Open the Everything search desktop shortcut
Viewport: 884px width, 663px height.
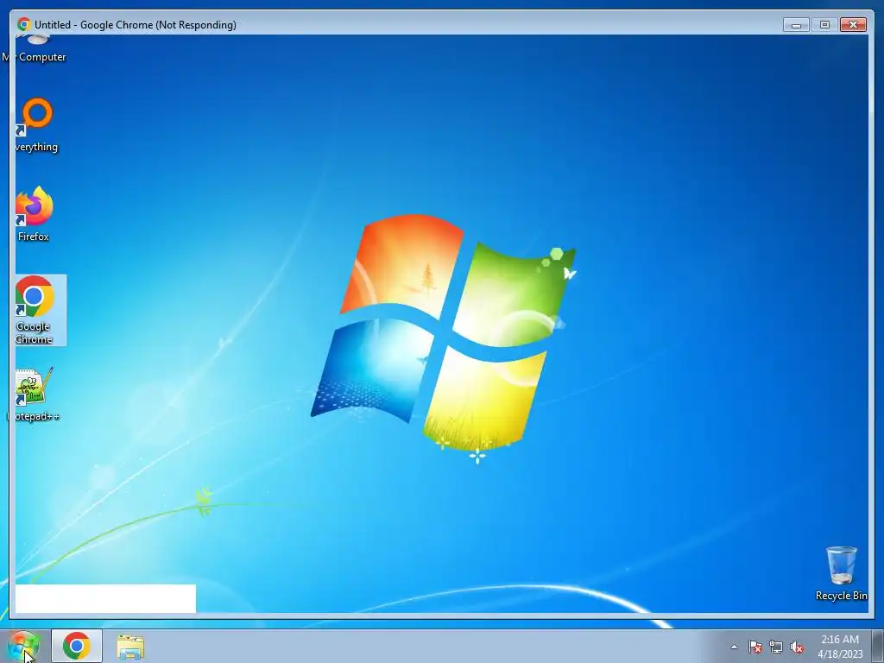[x=36, y=125]
